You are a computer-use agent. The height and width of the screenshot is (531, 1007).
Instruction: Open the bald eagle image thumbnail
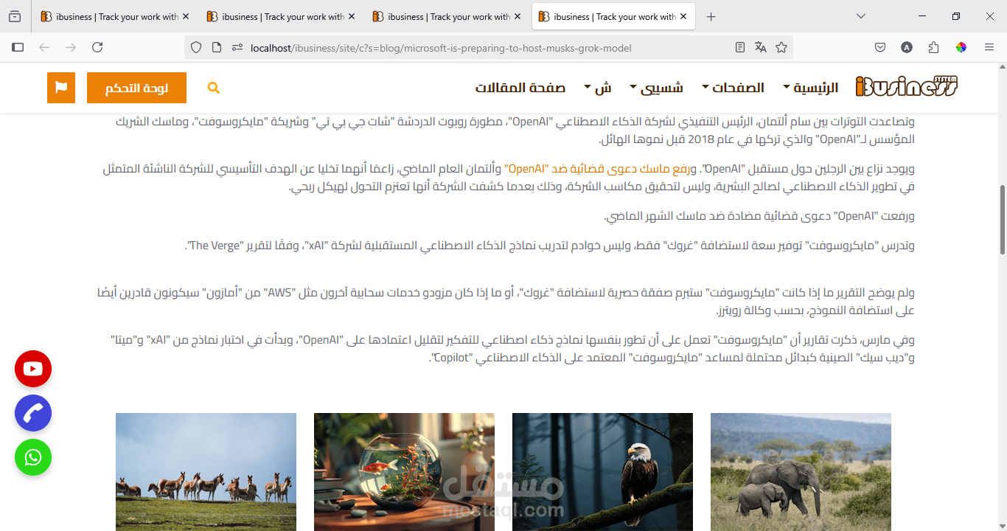(602, 472)
